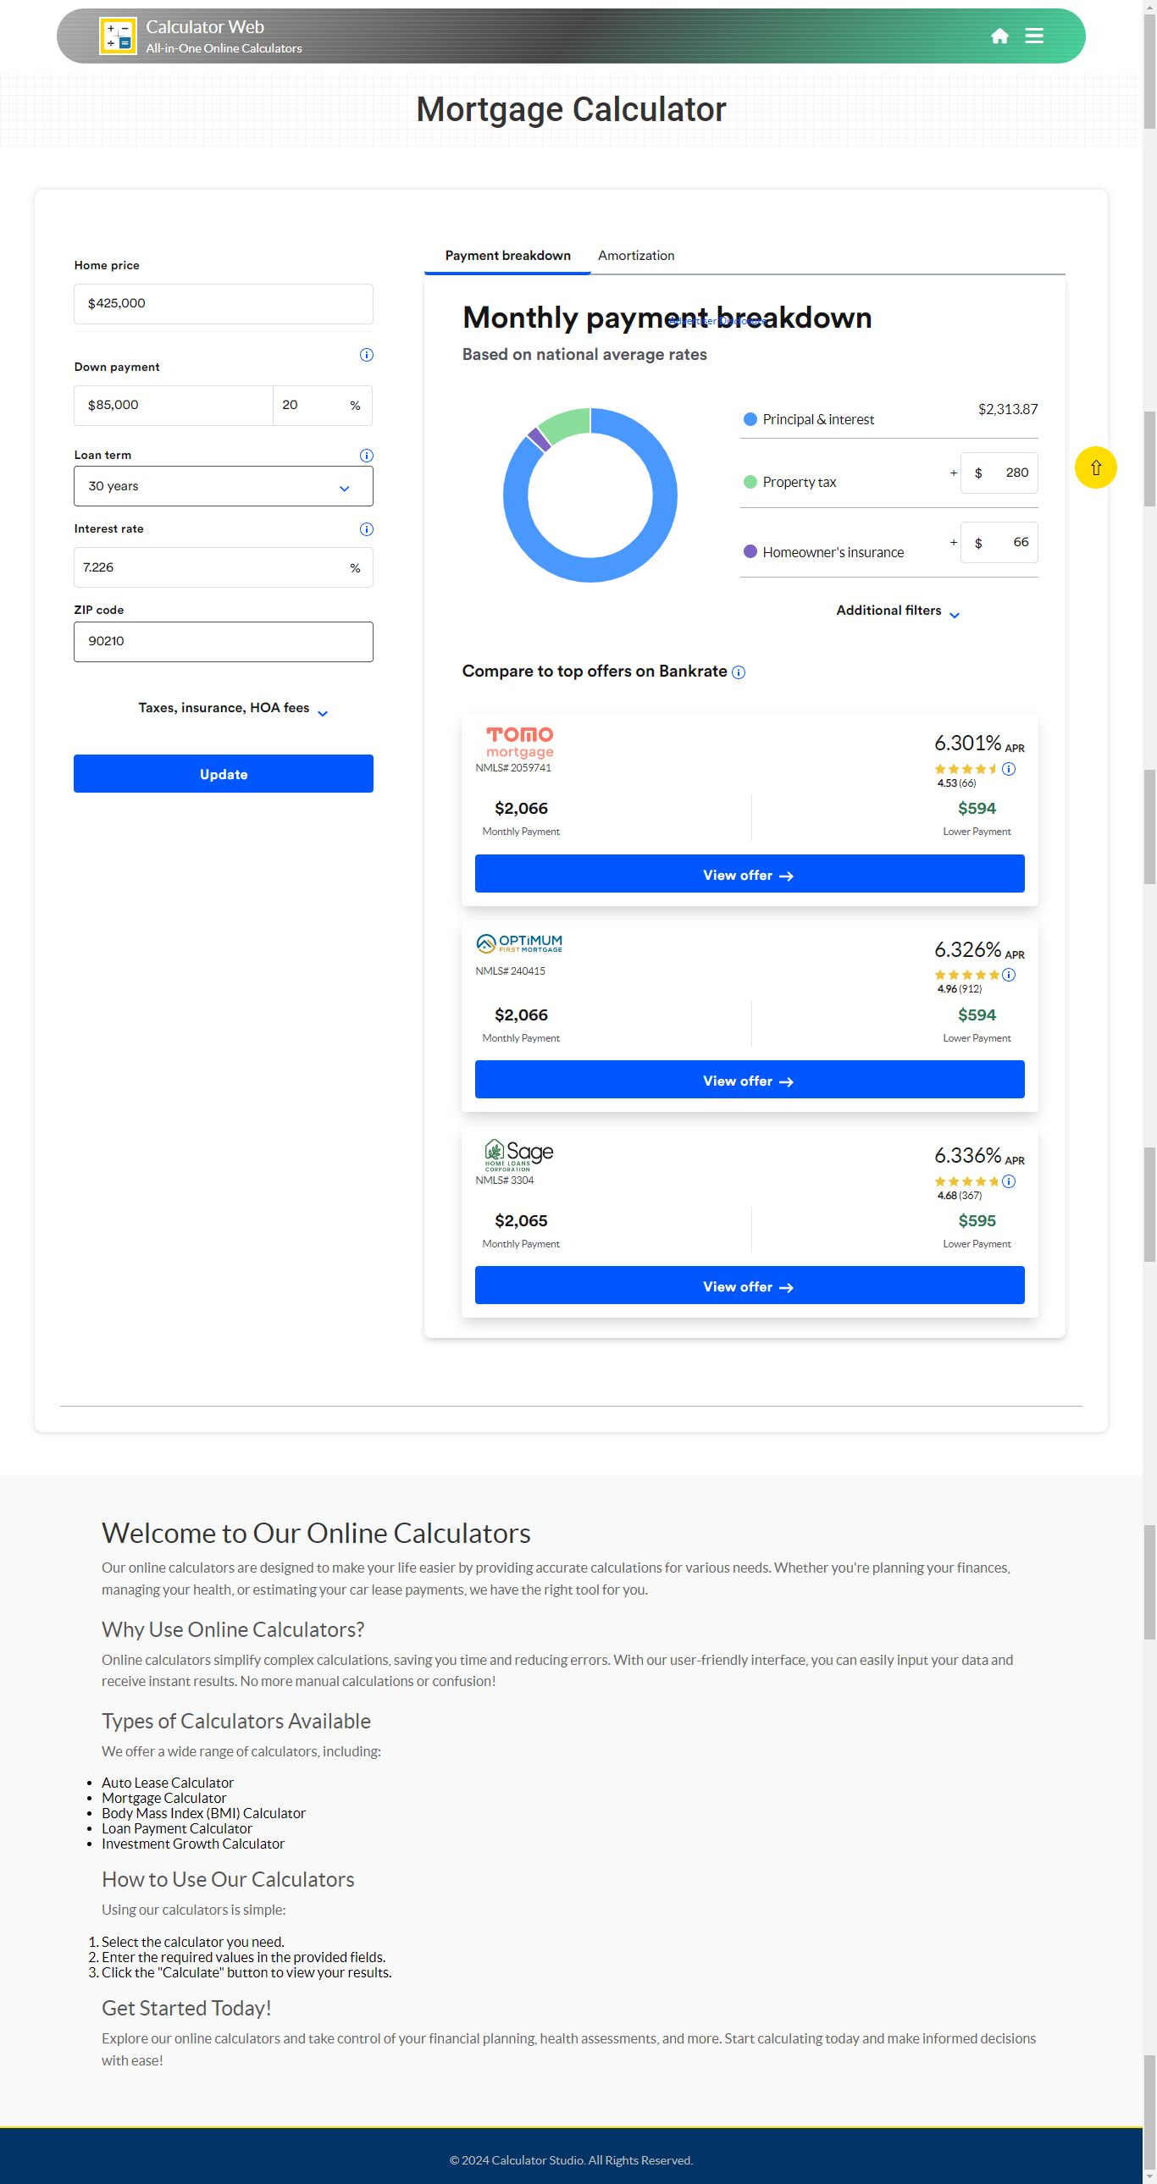Click the Down payment percent field
This screenshot has height=2184, width=1157.
point(323,406)
